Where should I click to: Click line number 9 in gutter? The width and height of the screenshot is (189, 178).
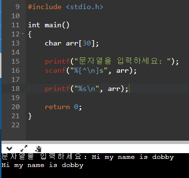click(x=17, y=7)
